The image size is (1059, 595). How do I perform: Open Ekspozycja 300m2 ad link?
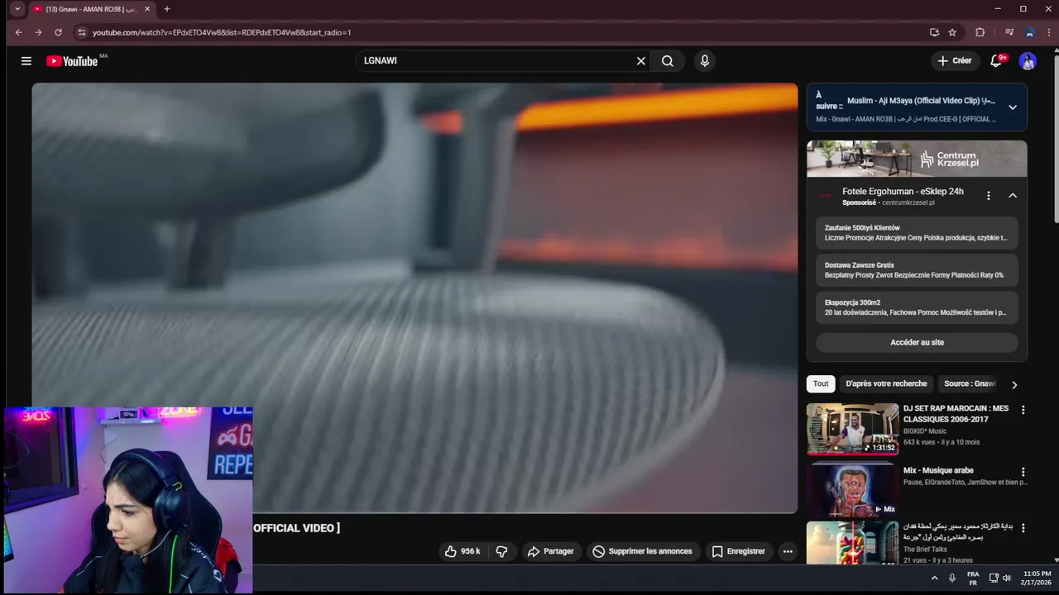(917, 307)
